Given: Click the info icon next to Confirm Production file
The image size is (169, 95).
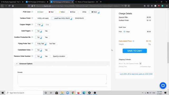Looking at the screenshot, I should 32,37.
